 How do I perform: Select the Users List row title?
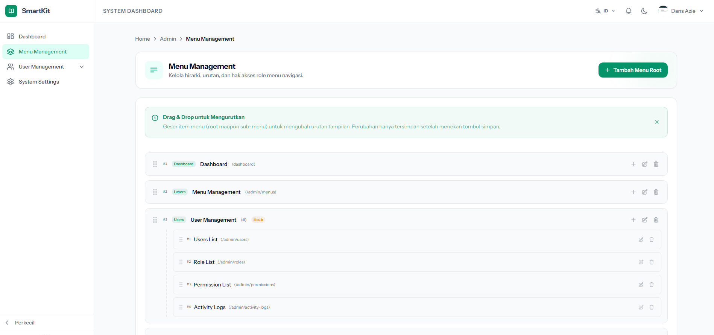[x=206, y=239]
